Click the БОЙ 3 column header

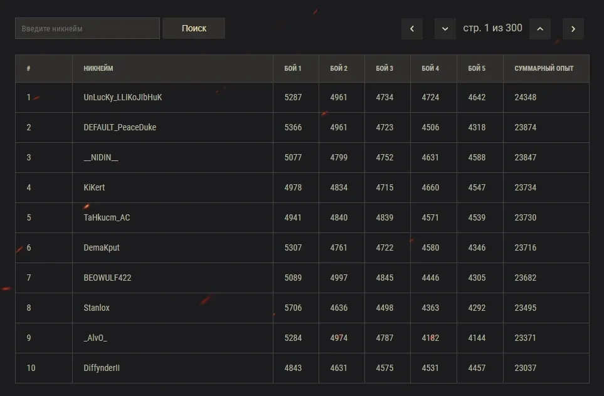click(x=384, y=68)
